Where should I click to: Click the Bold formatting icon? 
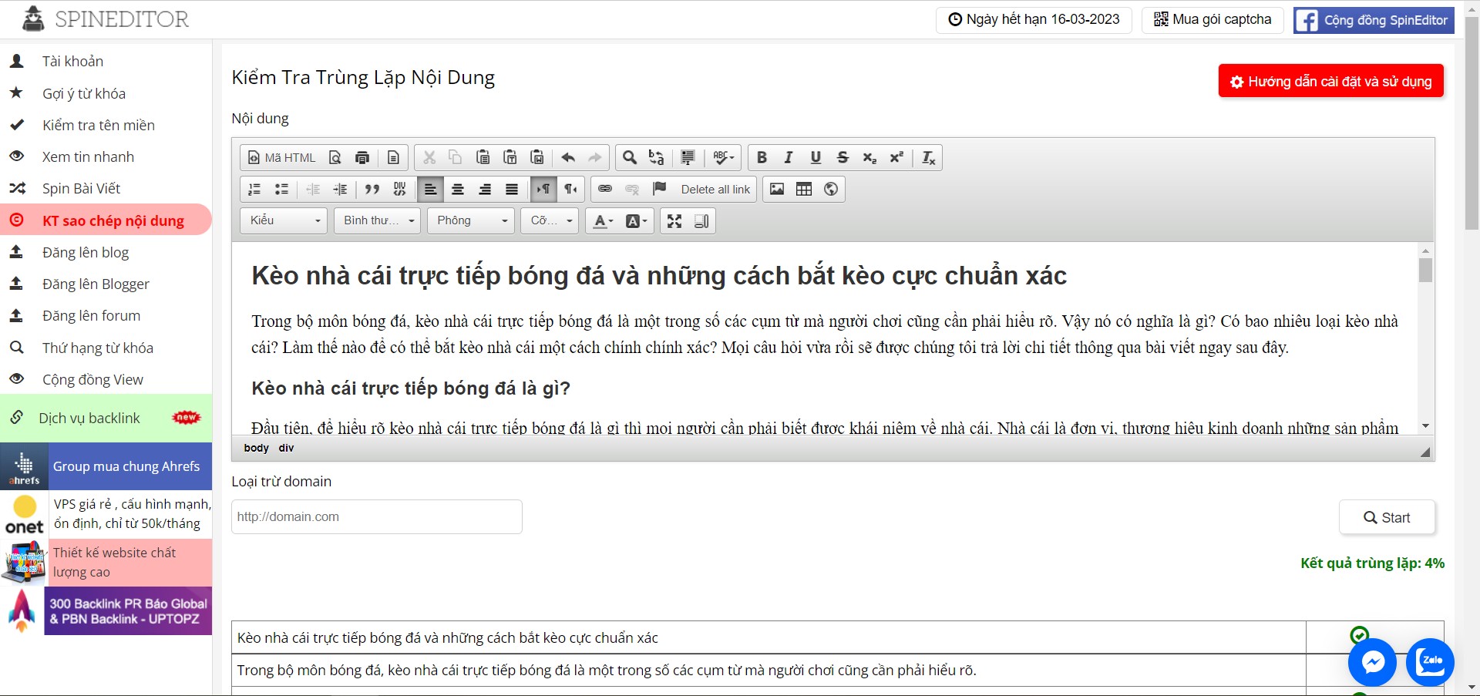(x=762, y=157)
